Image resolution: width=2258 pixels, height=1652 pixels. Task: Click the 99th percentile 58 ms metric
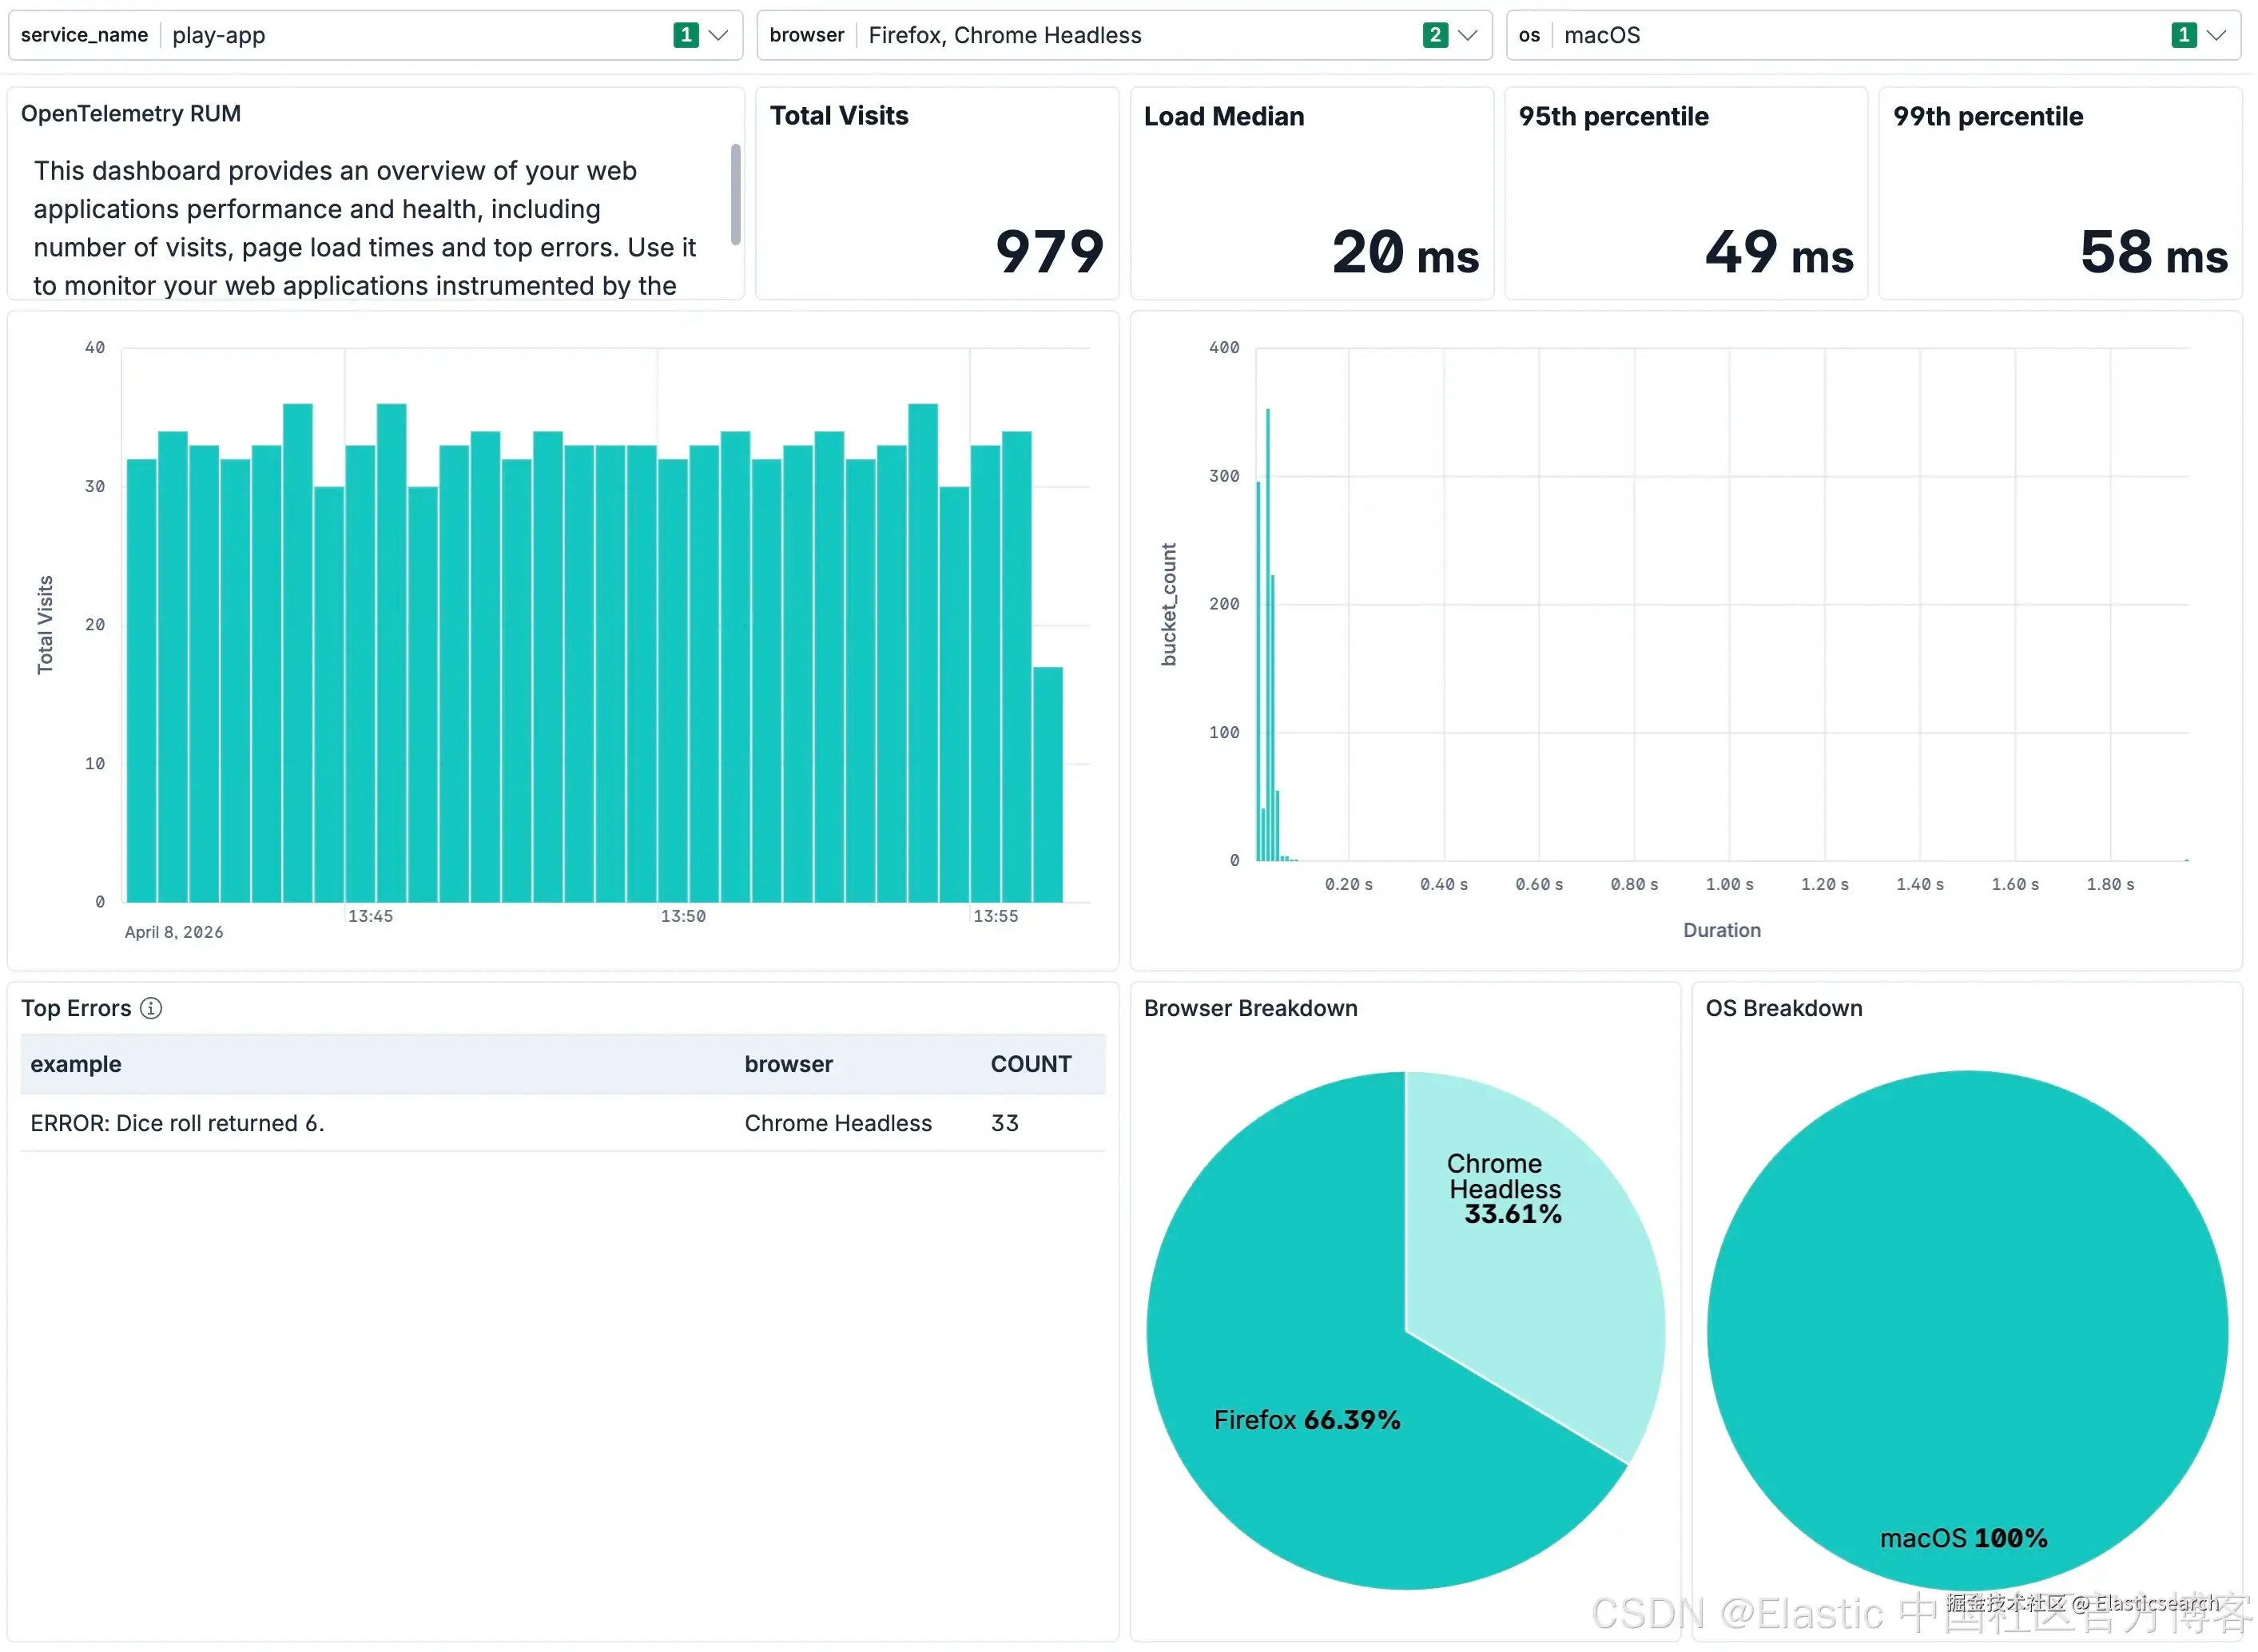click(2153, 252)
